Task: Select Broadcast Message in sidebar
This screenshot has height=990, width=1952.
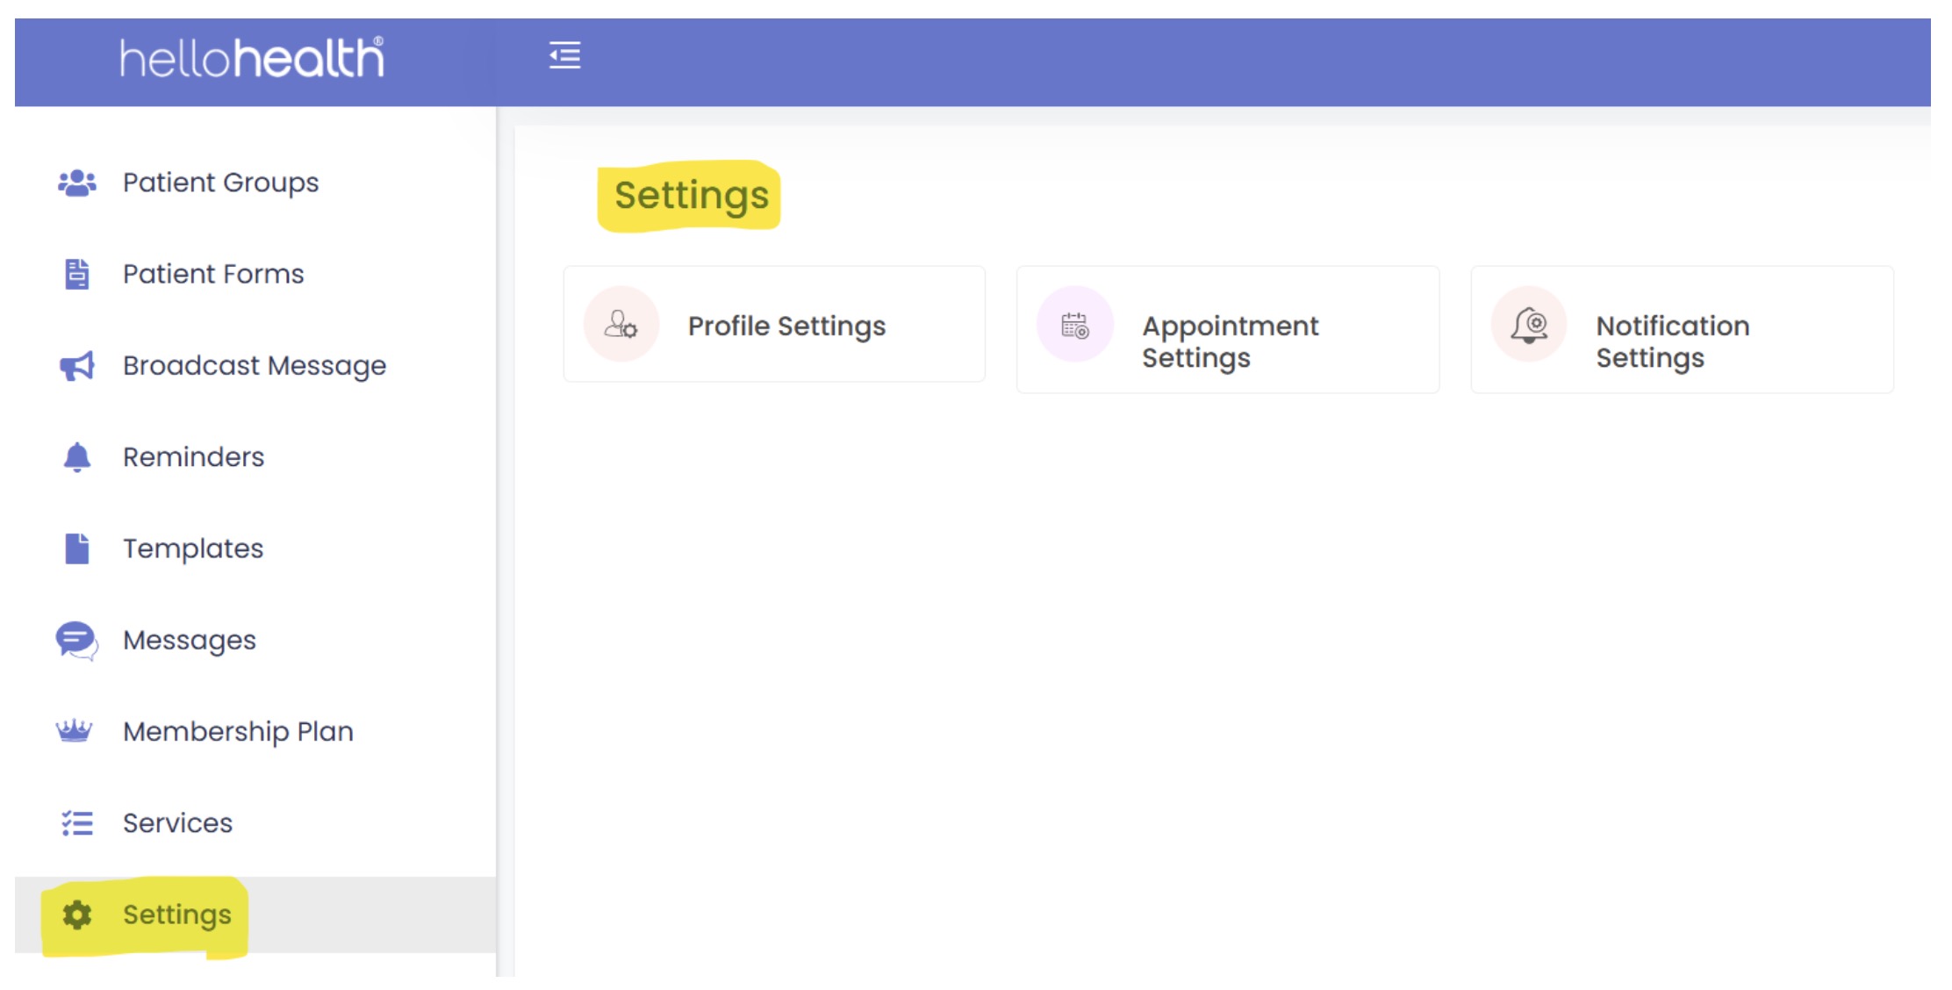Action: [x=255, y=366]
